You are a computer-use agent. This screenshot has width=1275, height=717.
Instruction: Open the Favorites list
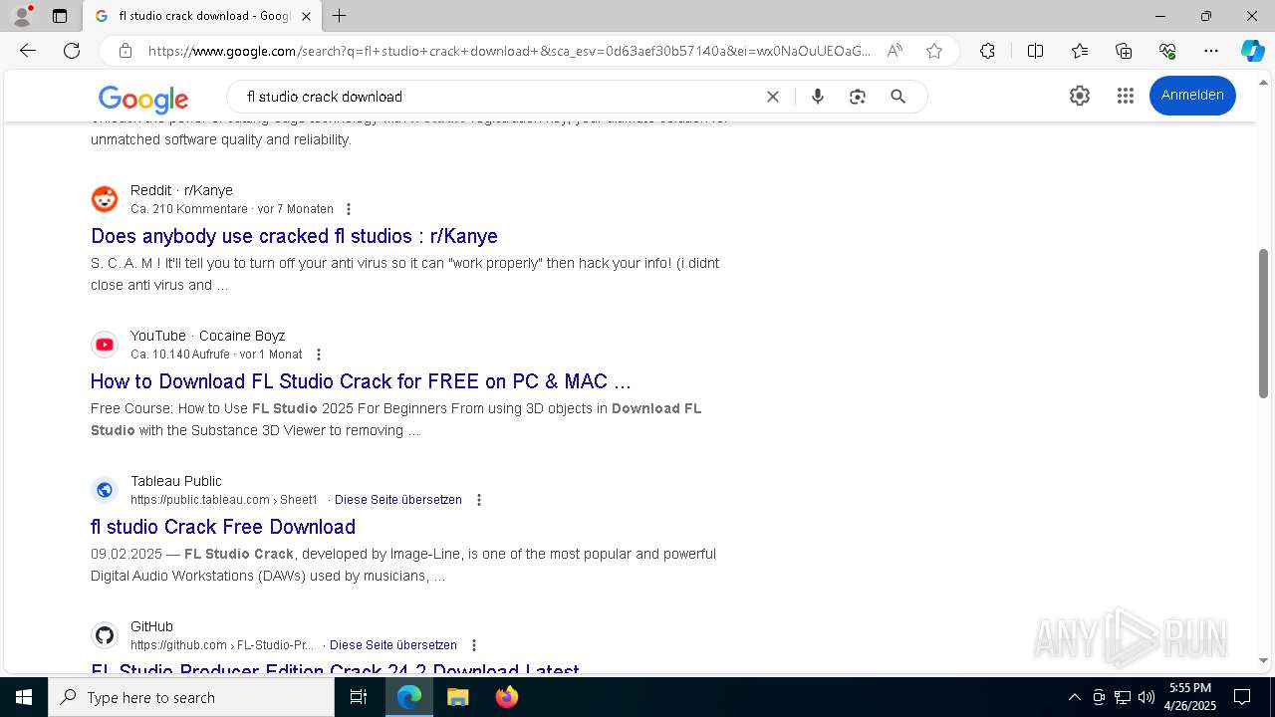(1080, 51)
